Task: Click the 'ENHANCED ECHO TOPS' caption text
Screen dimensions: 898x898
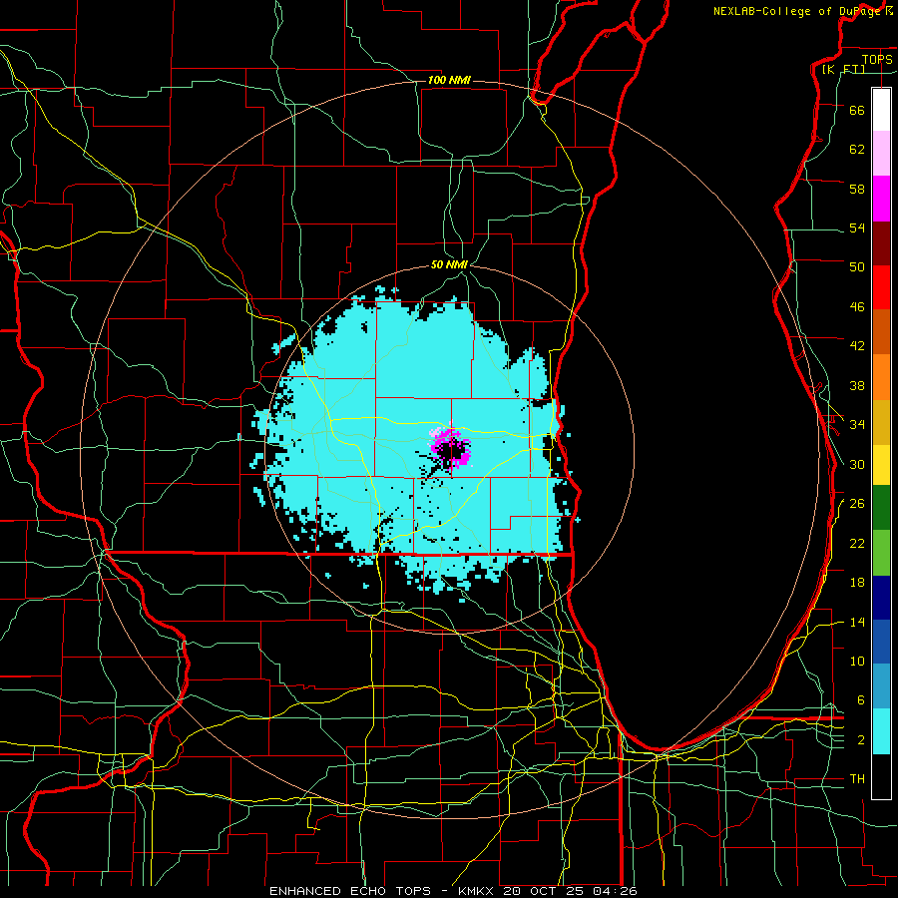Action: [x=350, y=891]
